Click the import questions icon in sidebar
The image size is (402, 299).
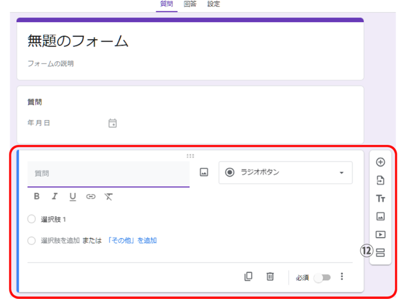(x=380, y=180)
